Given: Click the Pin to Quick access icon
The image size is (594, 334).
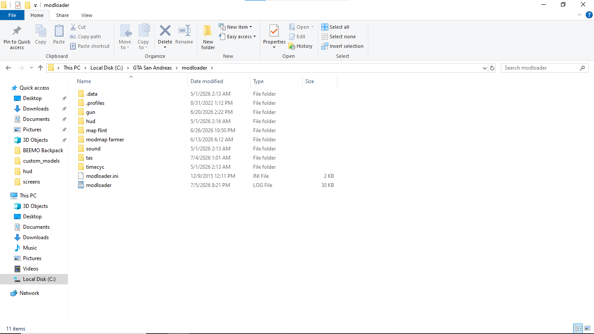Looking at the screenshot, I should click(x=17, y=31).
